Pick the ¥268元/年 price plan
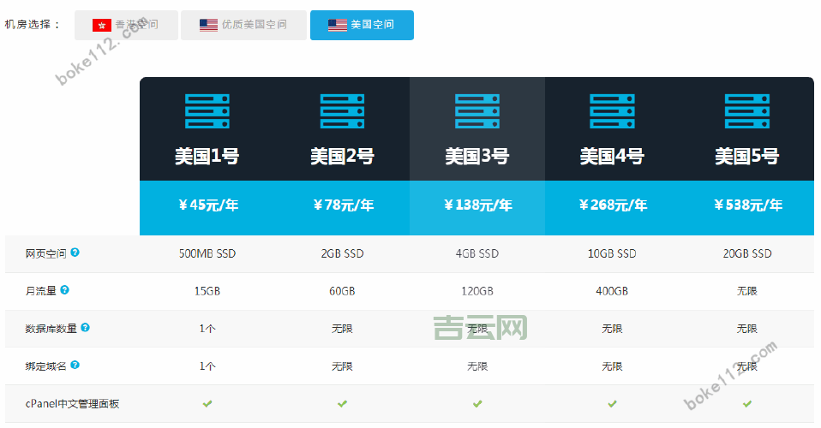The width and height of the screenshot is (821, 428). coord(612,205)
